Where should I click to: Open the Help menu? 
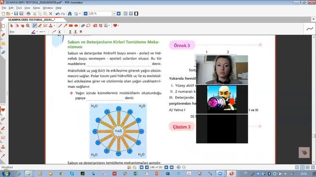[x=58, y=8]
